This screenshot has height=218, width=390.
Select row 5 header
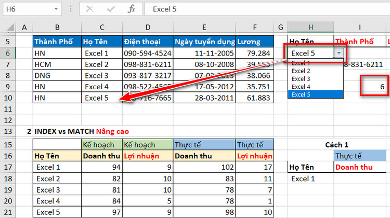click(8, 42)
